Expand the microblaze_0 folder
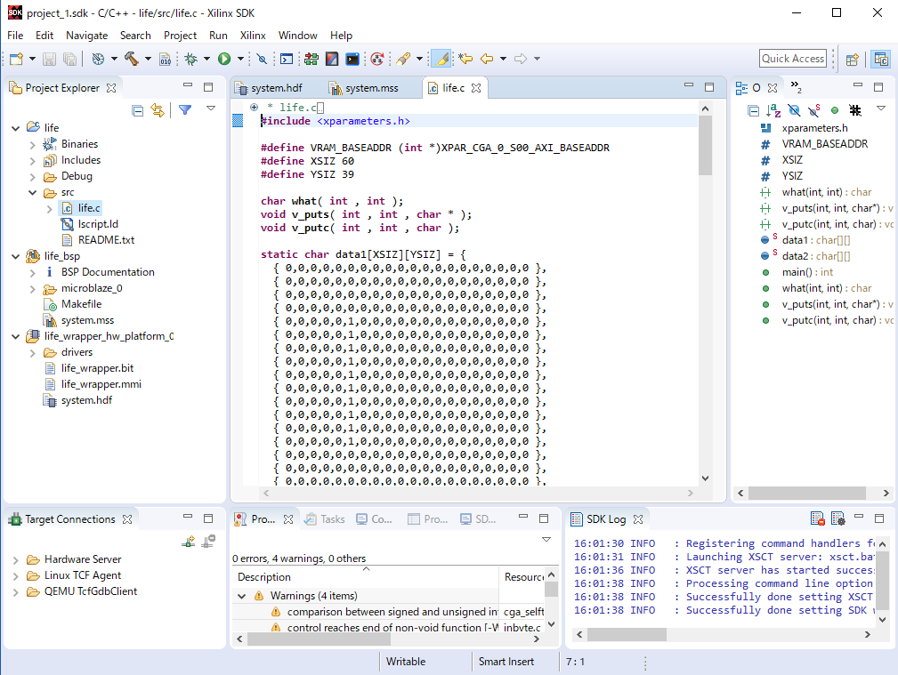This screenshot has width=898, height=675. pos(33,288)
